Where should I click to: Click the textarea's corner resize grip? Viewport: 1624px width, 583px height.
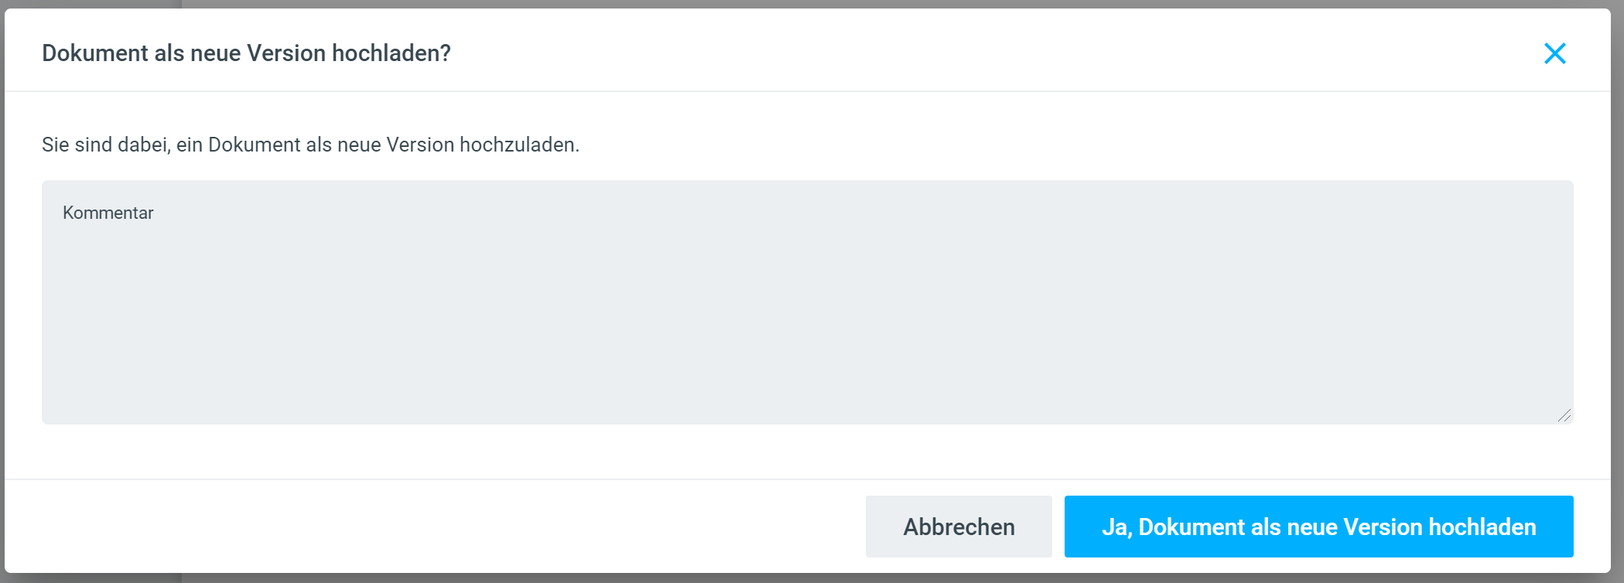[1564, 415]
